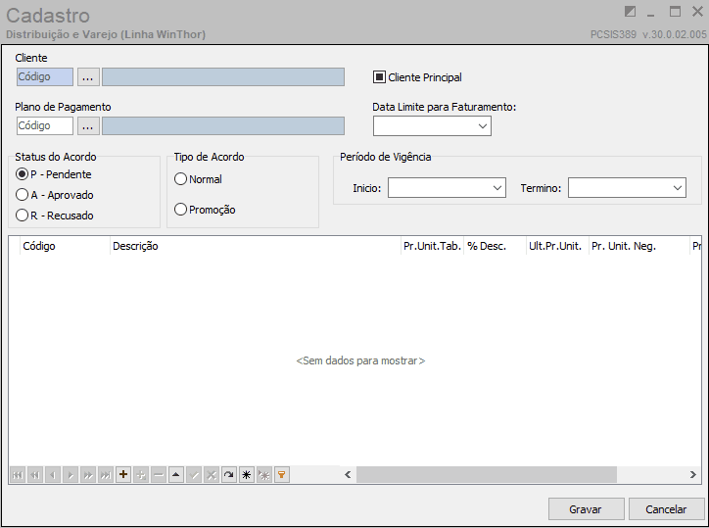Go to previous record in navigator
This screenshot has width=709, height=528.
point(53,475)
